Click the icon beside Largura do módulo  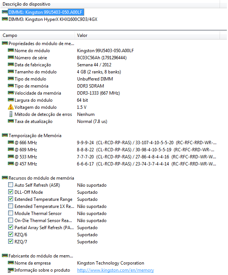(11, 100)
